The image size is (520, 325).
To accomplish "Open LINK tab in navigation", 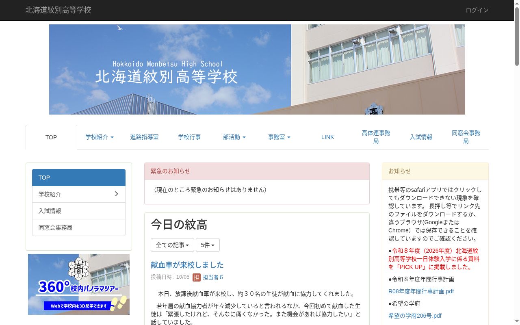I will click(x=327, y=137).
